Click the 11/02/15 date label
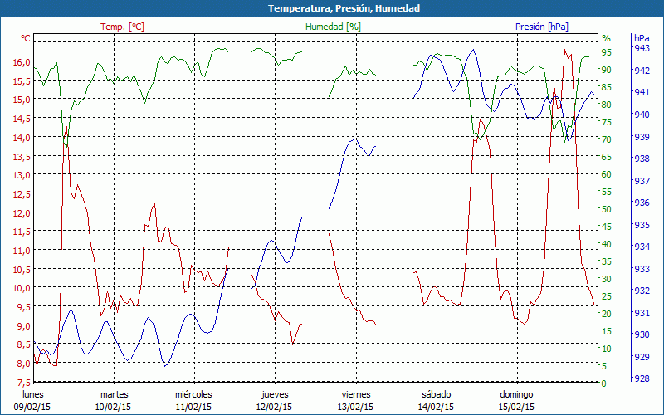Image resolution: width=664 pixels, height=415 pixels. (193, 407)
